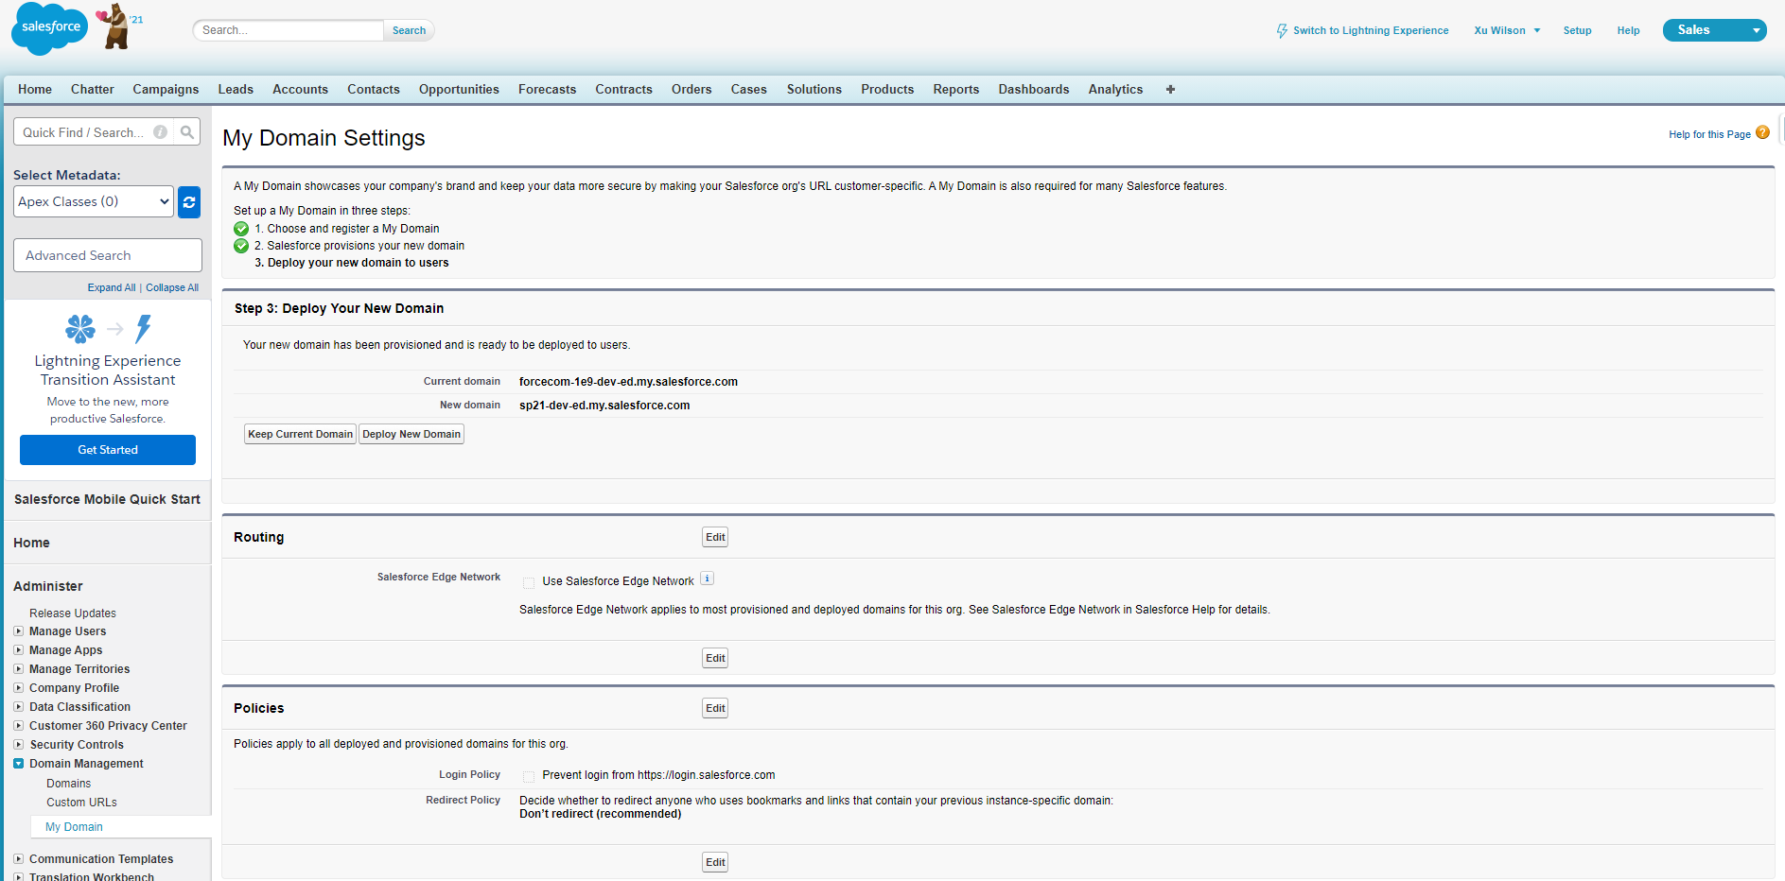This screenshot has height=881, width=1785.
Task: Enable Use Salesforce Edge Network
Action: click(529, 582)
